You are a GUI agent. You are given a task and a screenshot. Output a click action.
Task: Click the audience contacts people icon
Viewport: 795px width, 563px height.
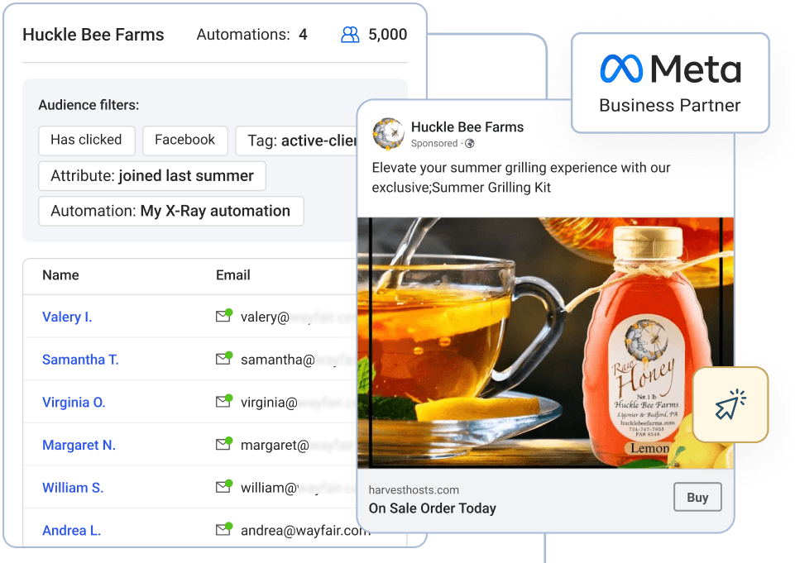(350, 35)
